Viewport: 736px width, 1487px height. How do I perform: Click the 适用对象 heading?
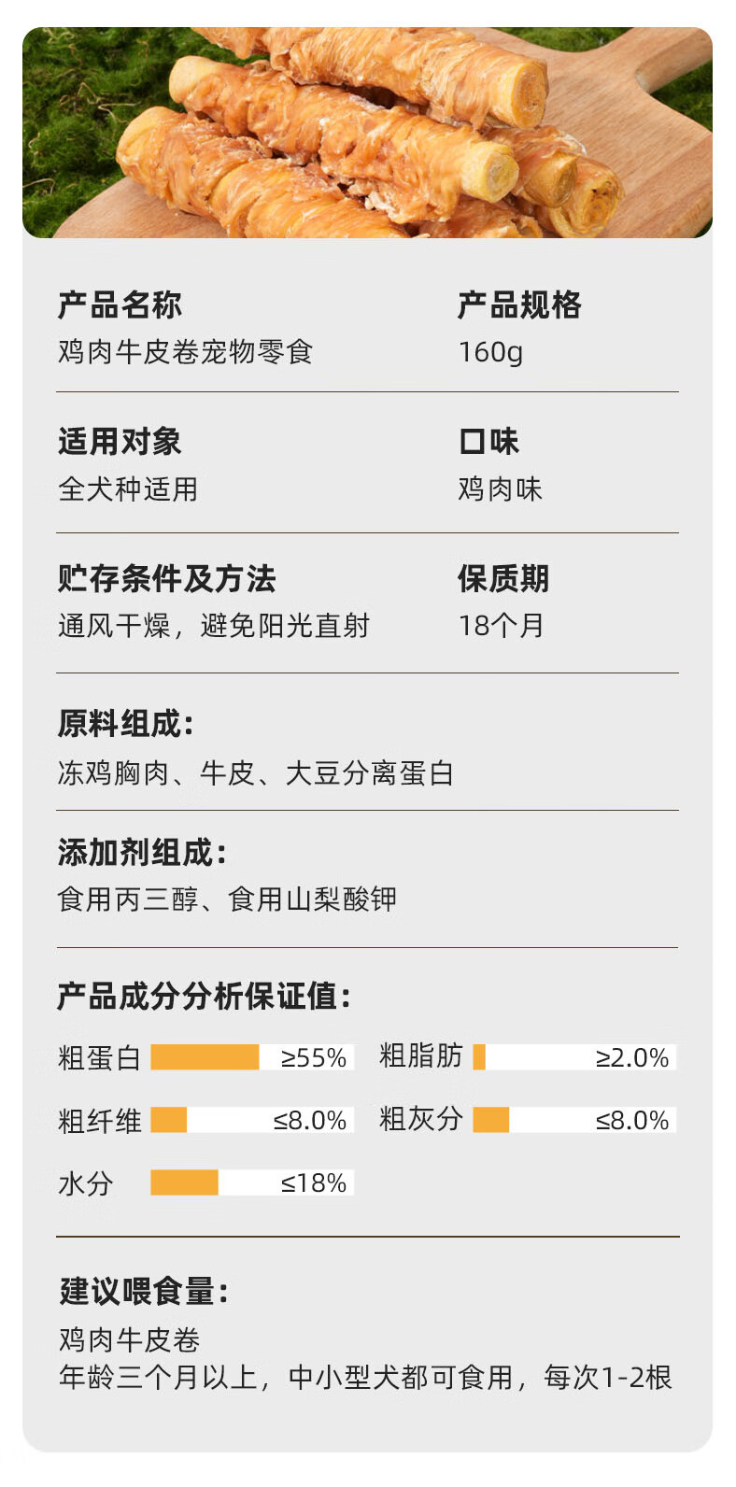click(x=120, y=442)
